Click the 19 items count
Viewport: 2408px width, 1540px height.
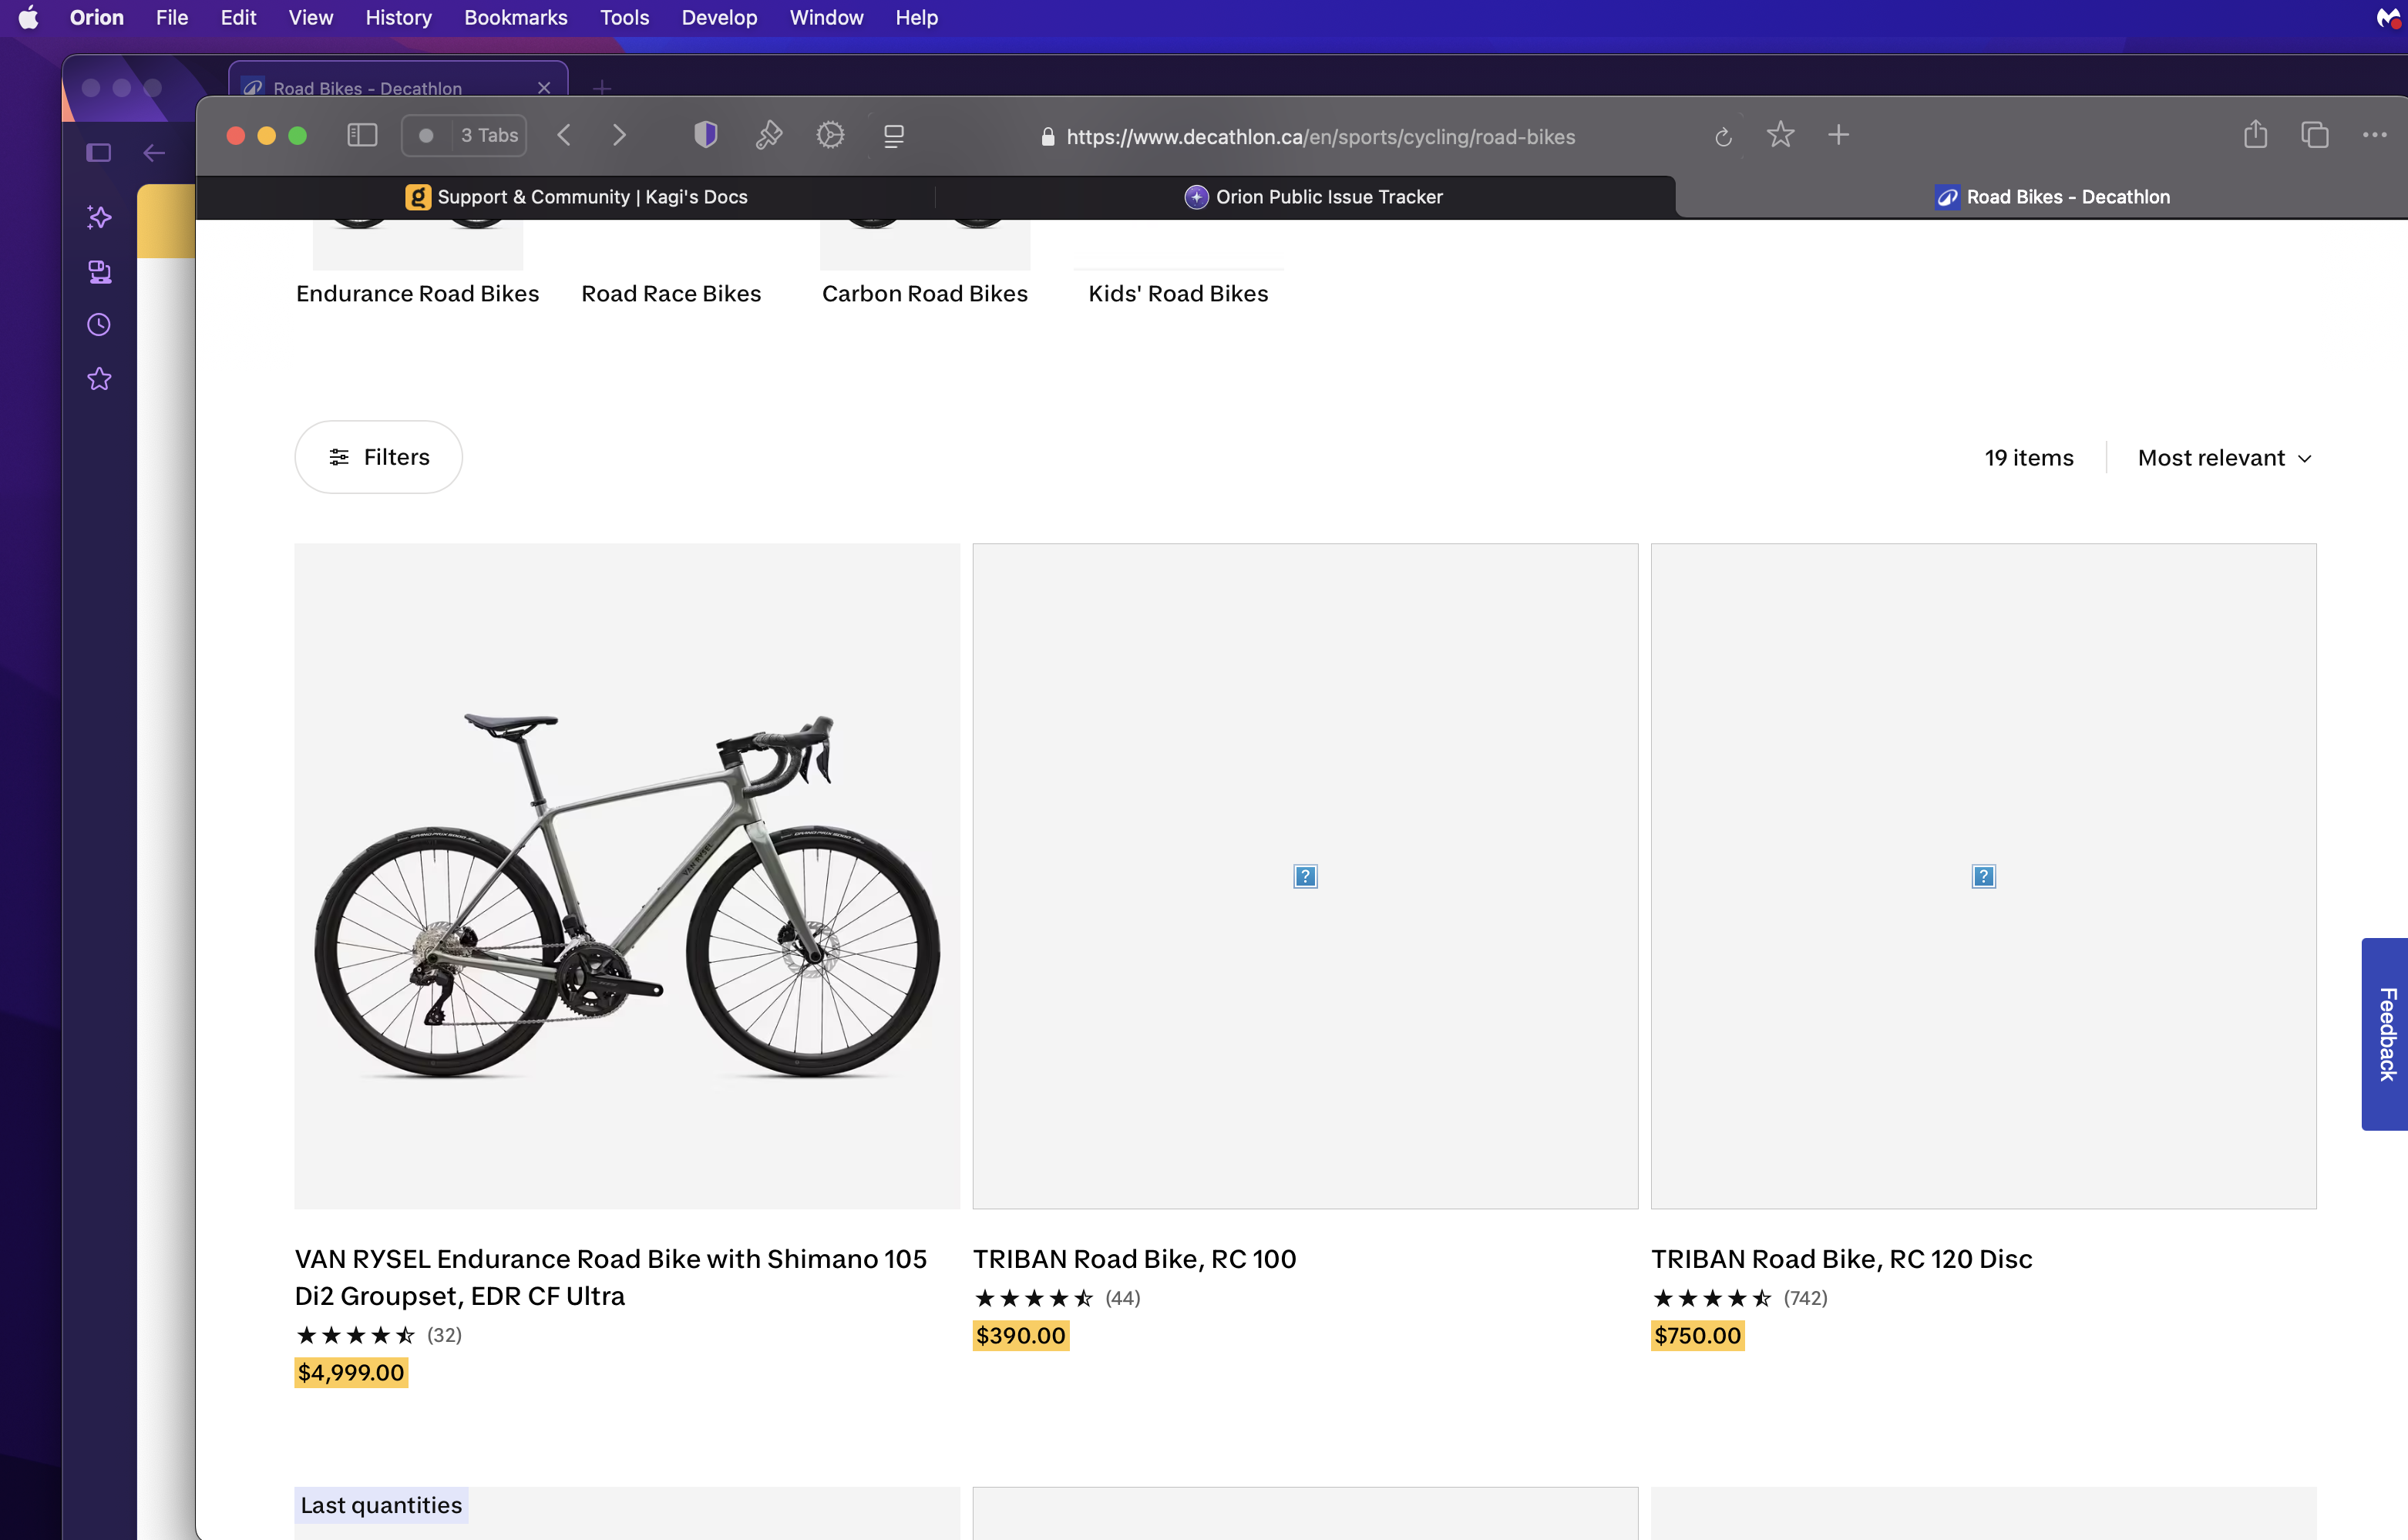[x=2029, y=458]
